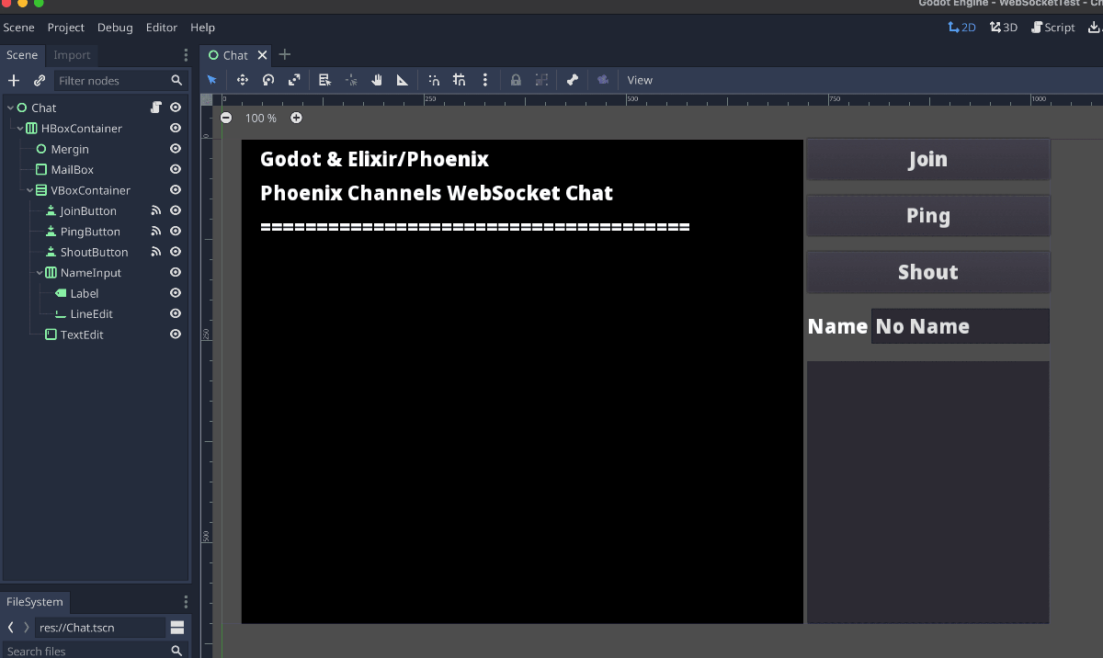The height and width of the screenshot is (658, 1103).
Task: Open the Project menu
Action: pos(66,28)
